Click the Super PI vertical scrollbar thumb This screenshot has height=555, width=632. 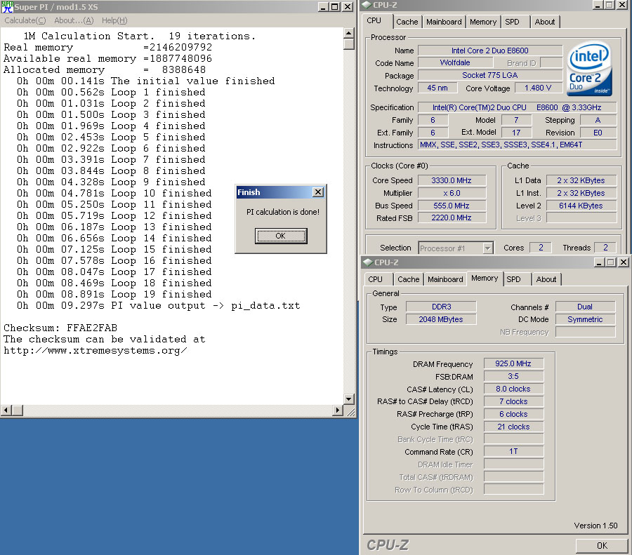348,44
